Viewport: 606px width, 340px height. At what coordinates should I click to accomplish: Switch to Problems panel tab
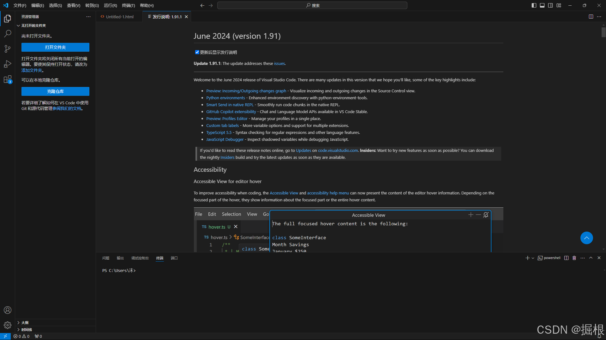106,258
